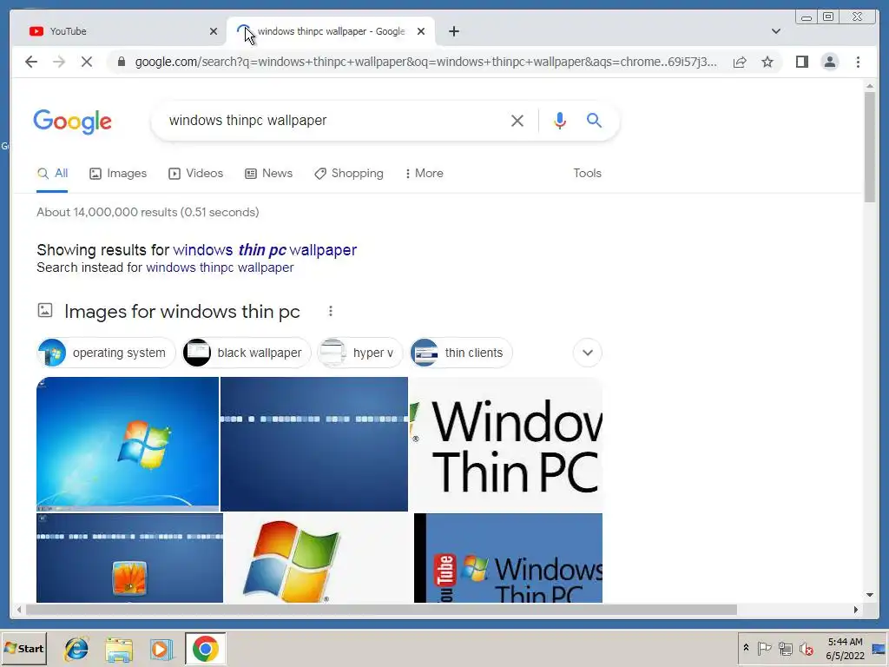Go back to the previous page

31,62
